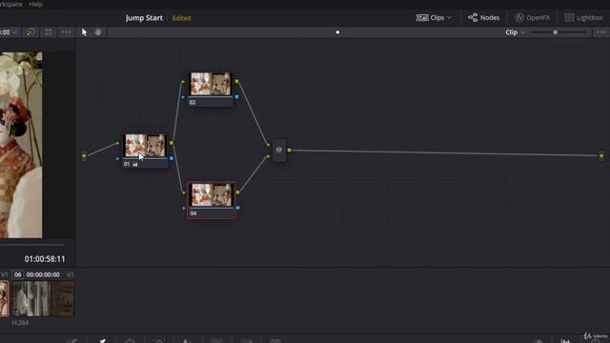Click node 04 blue key output
This screenshot has width=610, height=343.
coord(237,208)
